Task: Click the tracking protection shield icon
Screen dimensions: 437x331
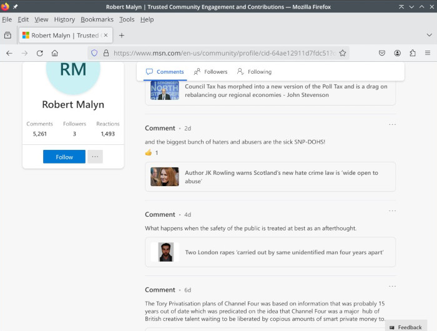Action: pos(95,53)
